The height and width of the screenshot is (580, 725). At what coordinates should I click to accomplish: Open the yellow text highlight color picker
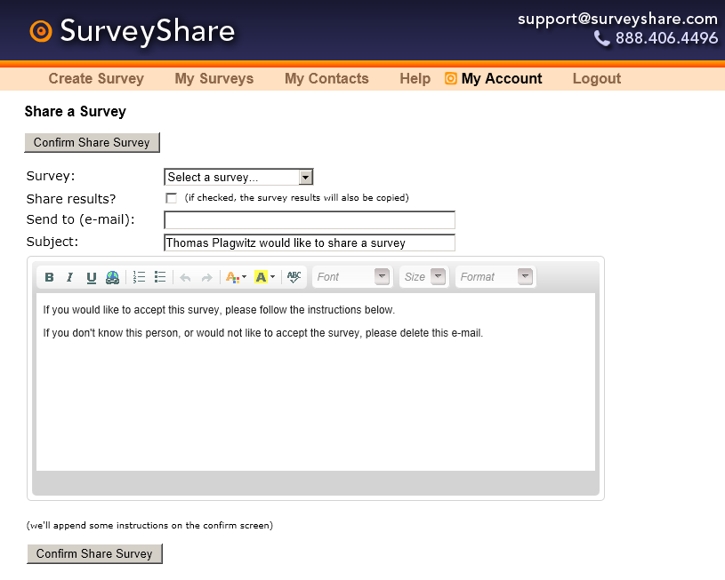(265, 277)
